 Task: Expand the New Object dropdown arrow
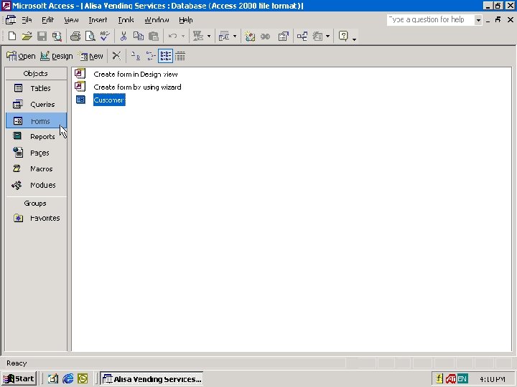[x=327, y=37]
